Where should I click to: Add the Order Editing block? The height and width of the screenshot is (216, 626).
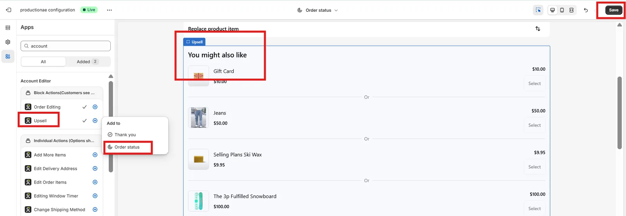[95, 107]
